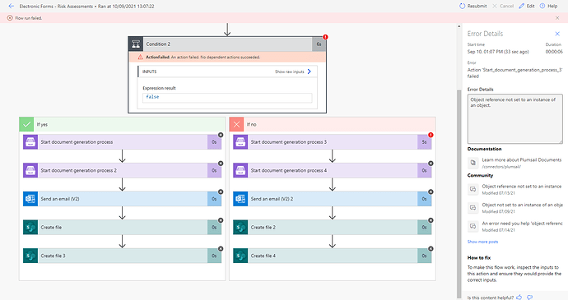Expand 'Start document generation process' action
Screen dimensions: 568x300
click(122, 142)
